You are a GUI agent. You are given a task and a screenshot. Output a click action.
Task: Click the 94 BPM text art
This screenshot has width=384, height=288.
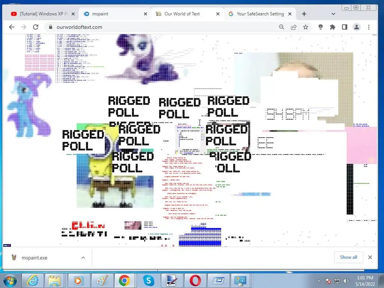point(288,114)
